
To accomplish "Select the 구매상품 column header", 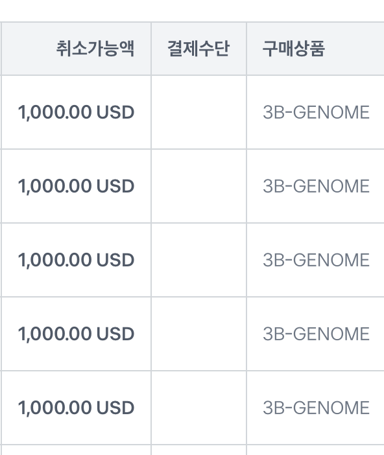I will 293,49.
